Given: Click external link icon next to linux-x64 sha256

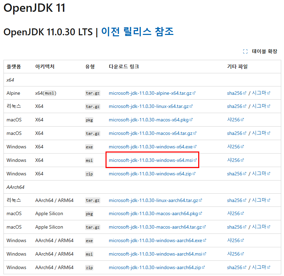Looking at the screenshot, I should [x=244, y=106].
